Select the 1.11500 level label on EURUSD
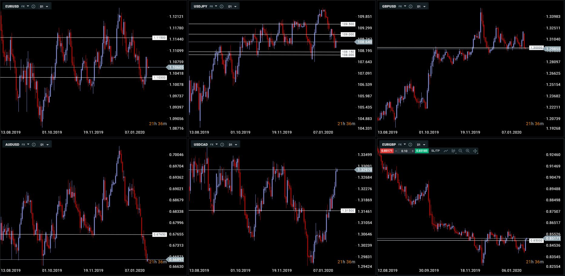This screenshot has width=565, height=276. (160, 38)
